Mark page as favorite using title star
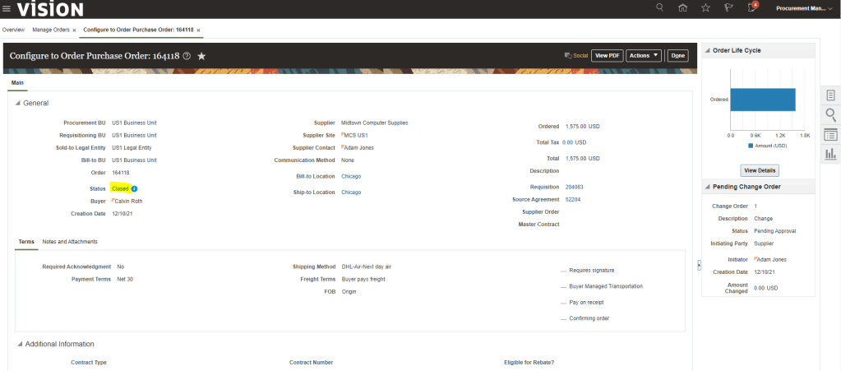 click(201, 56)
